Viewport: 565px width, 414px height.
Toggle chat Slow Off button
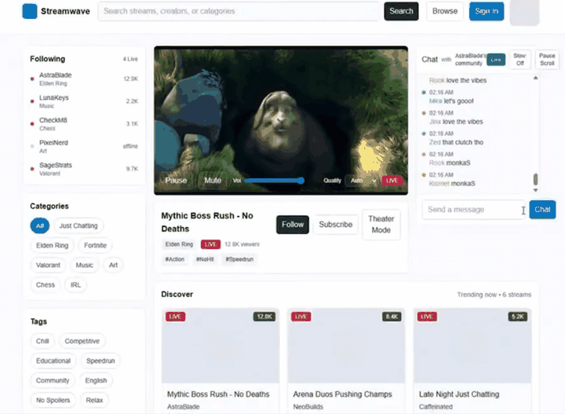[x=519, y=60]
